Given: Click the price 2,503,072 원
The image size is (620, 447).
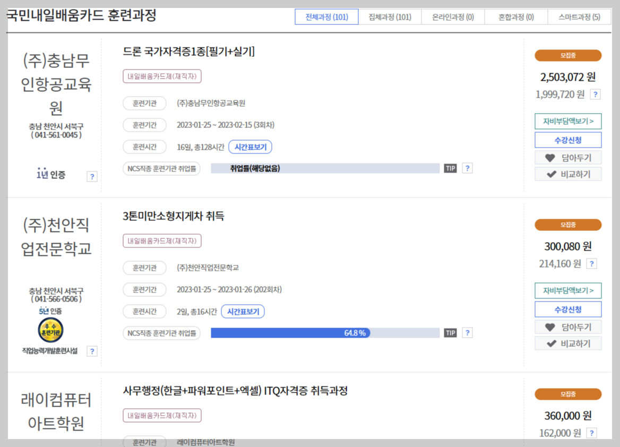Looking at the screenshot, I should tap(568, 77).
